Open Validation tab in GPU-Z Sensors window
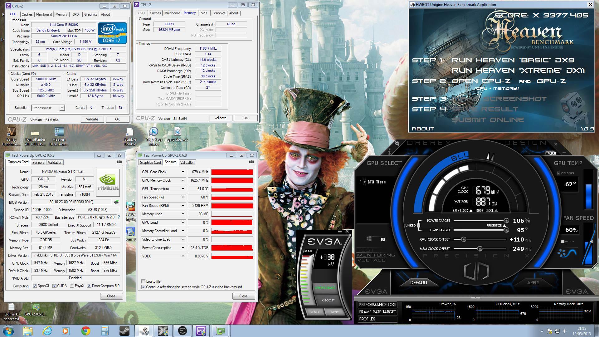 coord(187,163)
